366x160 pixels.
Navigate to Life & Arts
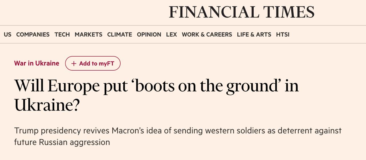[254, 35]
